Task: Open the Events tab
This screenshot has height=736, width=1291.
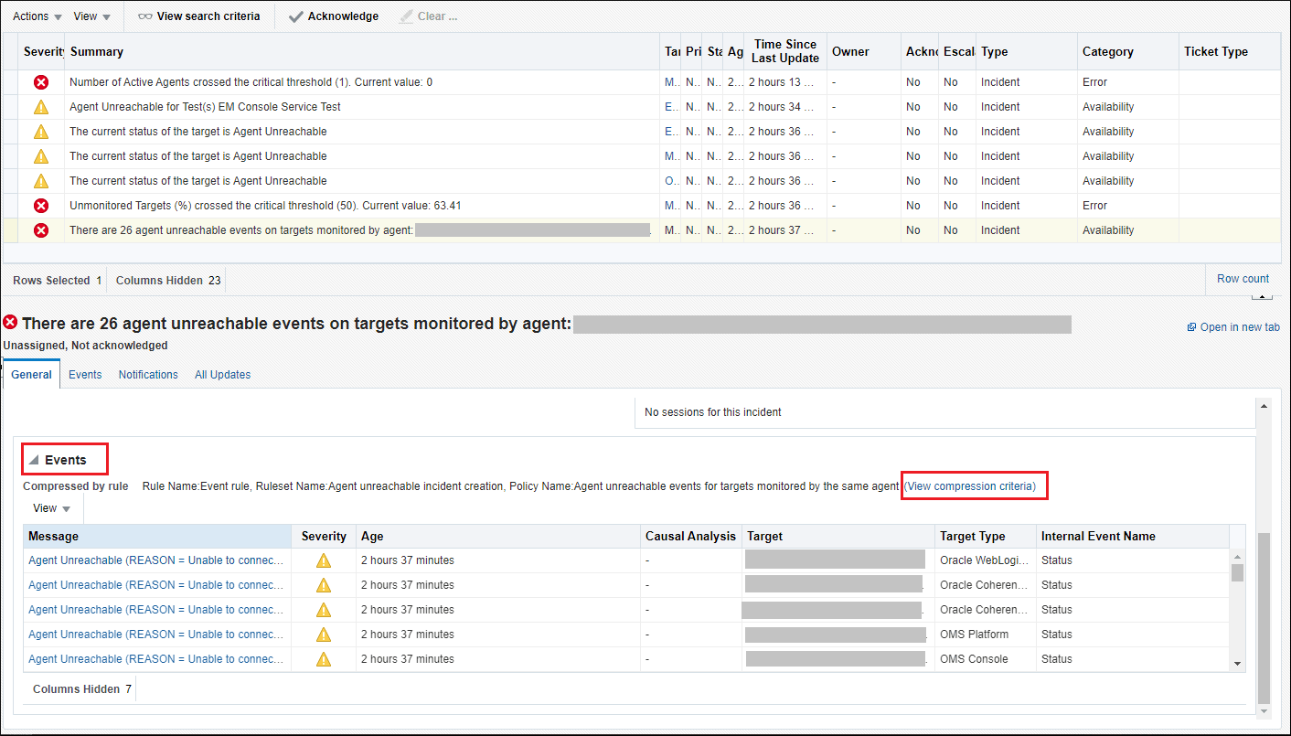Action: [x=85, y=375]
